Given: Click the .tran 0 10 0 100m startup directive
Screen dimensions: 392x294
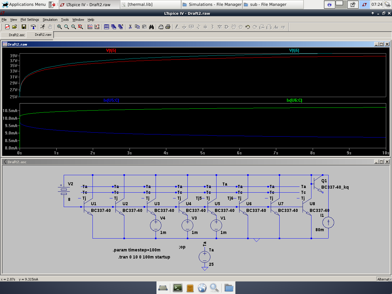Looking at the screenshot, I should [x=144, y=257].
